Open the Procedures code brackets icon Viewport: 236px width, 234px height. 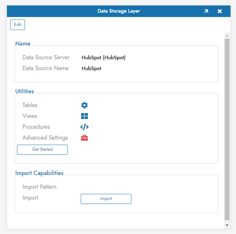pyautogui.click(x=84, y=127)
